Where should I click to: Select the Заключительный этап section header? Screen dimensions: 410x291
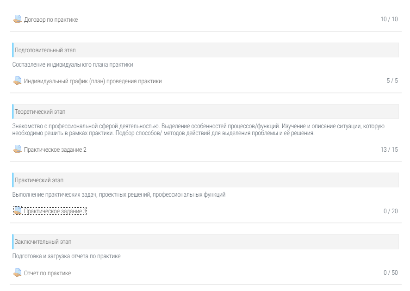43,241
